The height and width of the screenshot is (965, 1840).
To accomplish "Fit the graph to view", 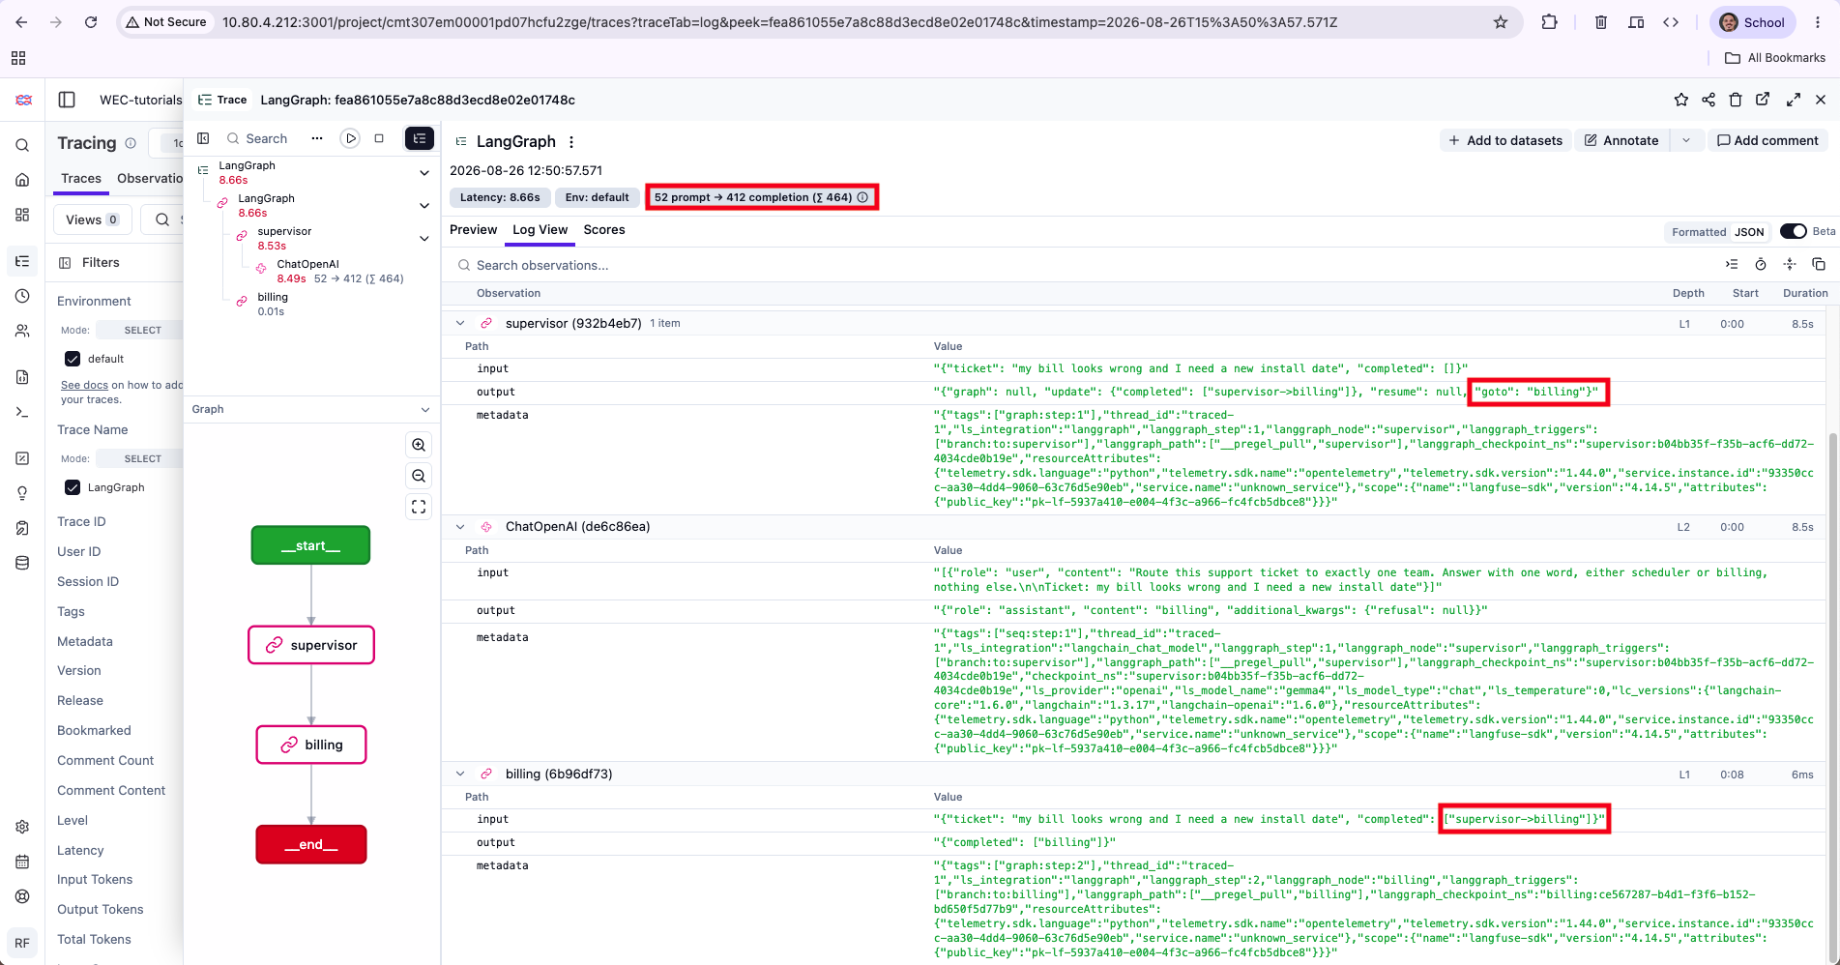I will coord(419,507).
